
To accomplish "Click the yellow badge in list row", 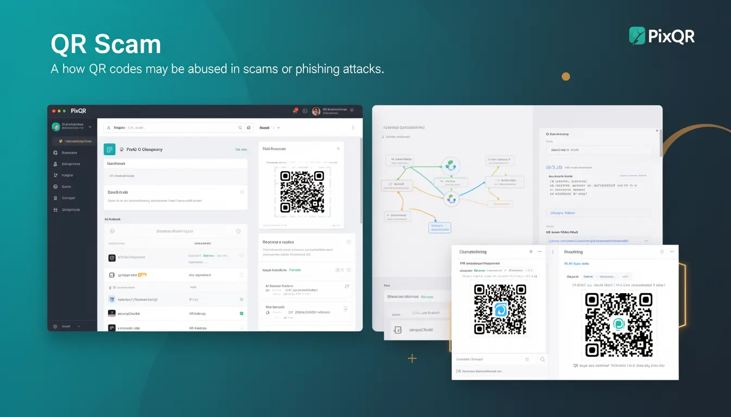I will 143,275.
